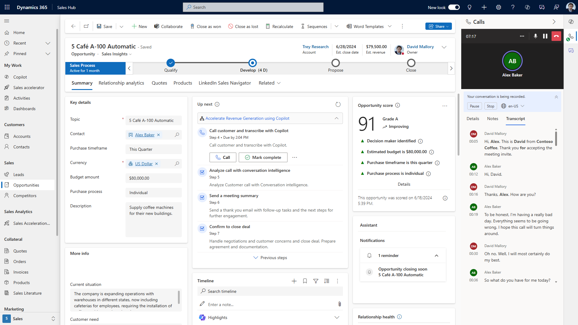Switch to the Notes tab

point(492,119)
